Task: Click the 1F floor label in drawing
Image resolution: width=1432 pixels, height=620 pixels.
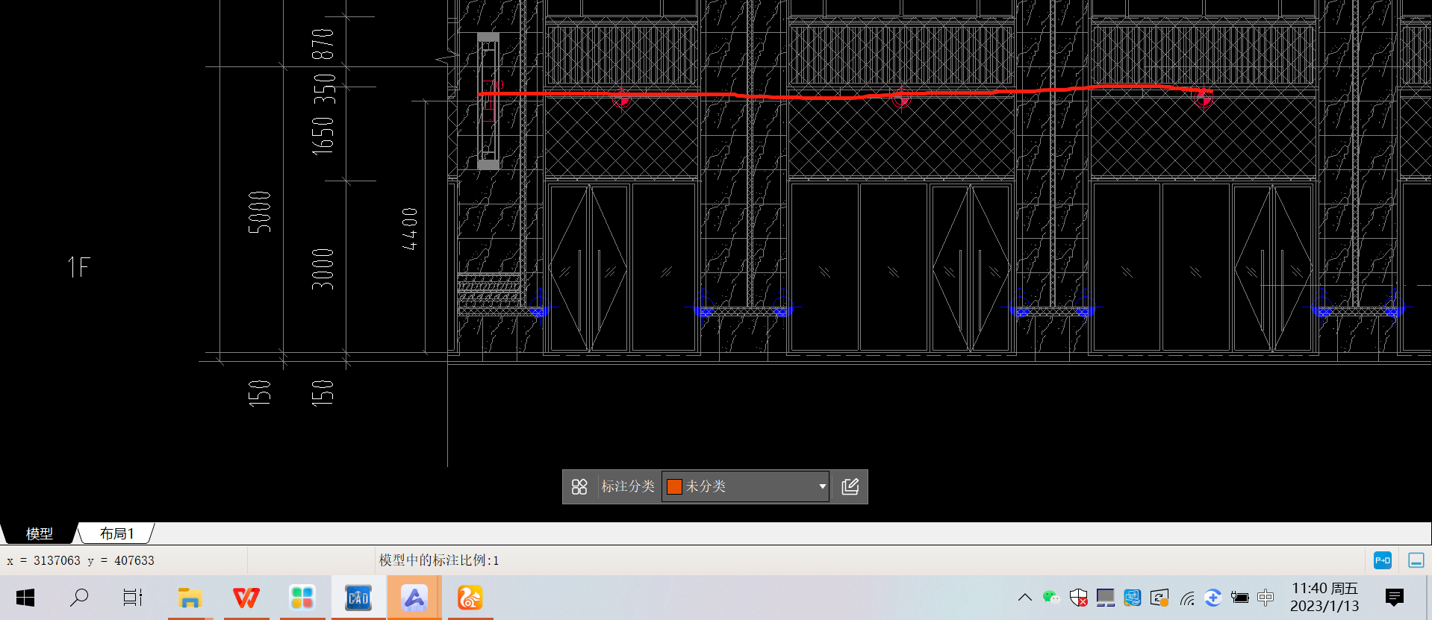Action: point(78,267)
